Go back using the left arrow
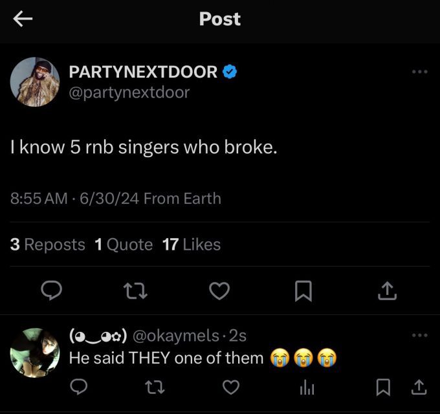Viewport: 440px width, 414px height. point(23,19)
